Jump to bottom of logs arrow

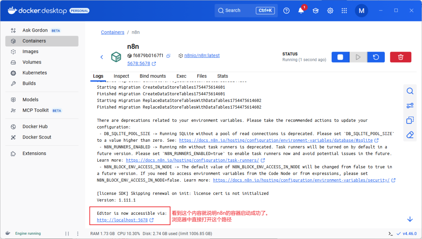409,219
